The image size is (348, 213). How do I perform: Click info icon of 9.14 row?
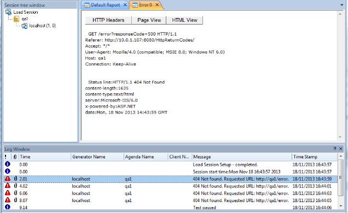click(x=8, y=207)
